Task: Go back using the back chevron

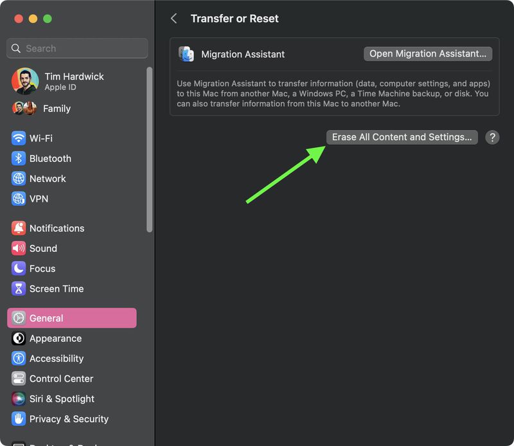Action: 173,19
